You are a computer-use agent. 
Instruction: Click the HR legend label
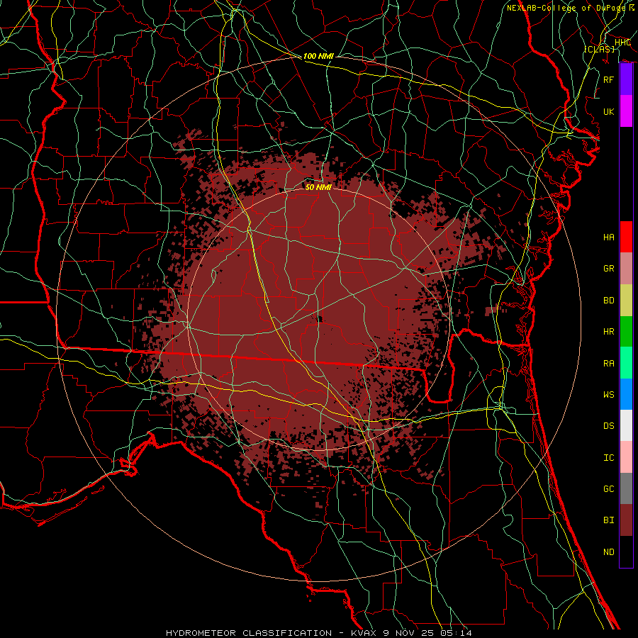click(608, 332)
